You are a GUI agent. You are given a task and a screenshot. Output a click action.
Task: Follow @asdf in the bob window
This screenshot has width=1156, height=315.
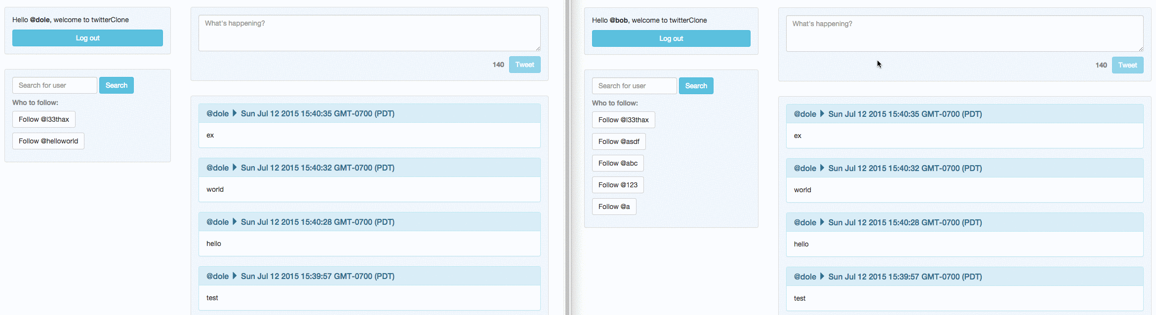[619, 141]
